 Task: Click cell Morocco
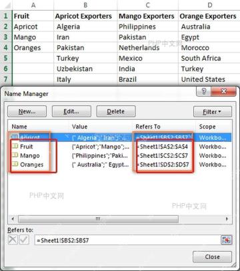click(209, 47)
